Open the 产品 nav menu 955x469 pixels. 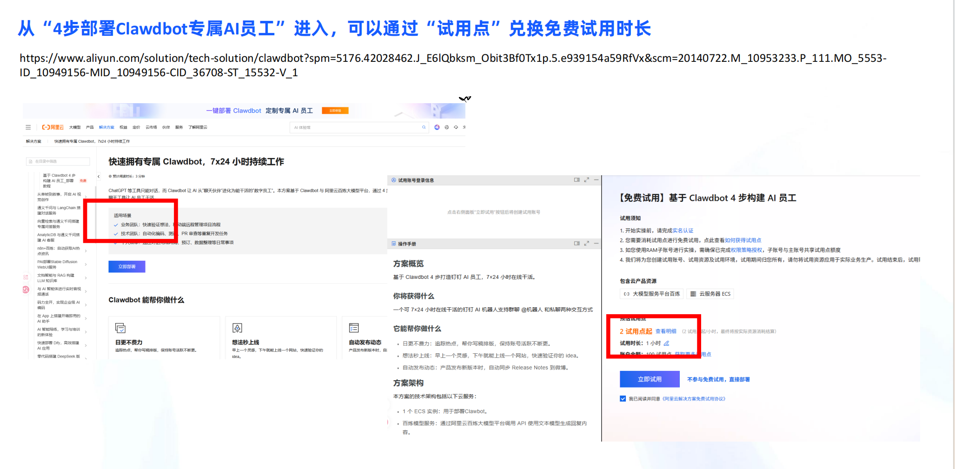[90, 127]
